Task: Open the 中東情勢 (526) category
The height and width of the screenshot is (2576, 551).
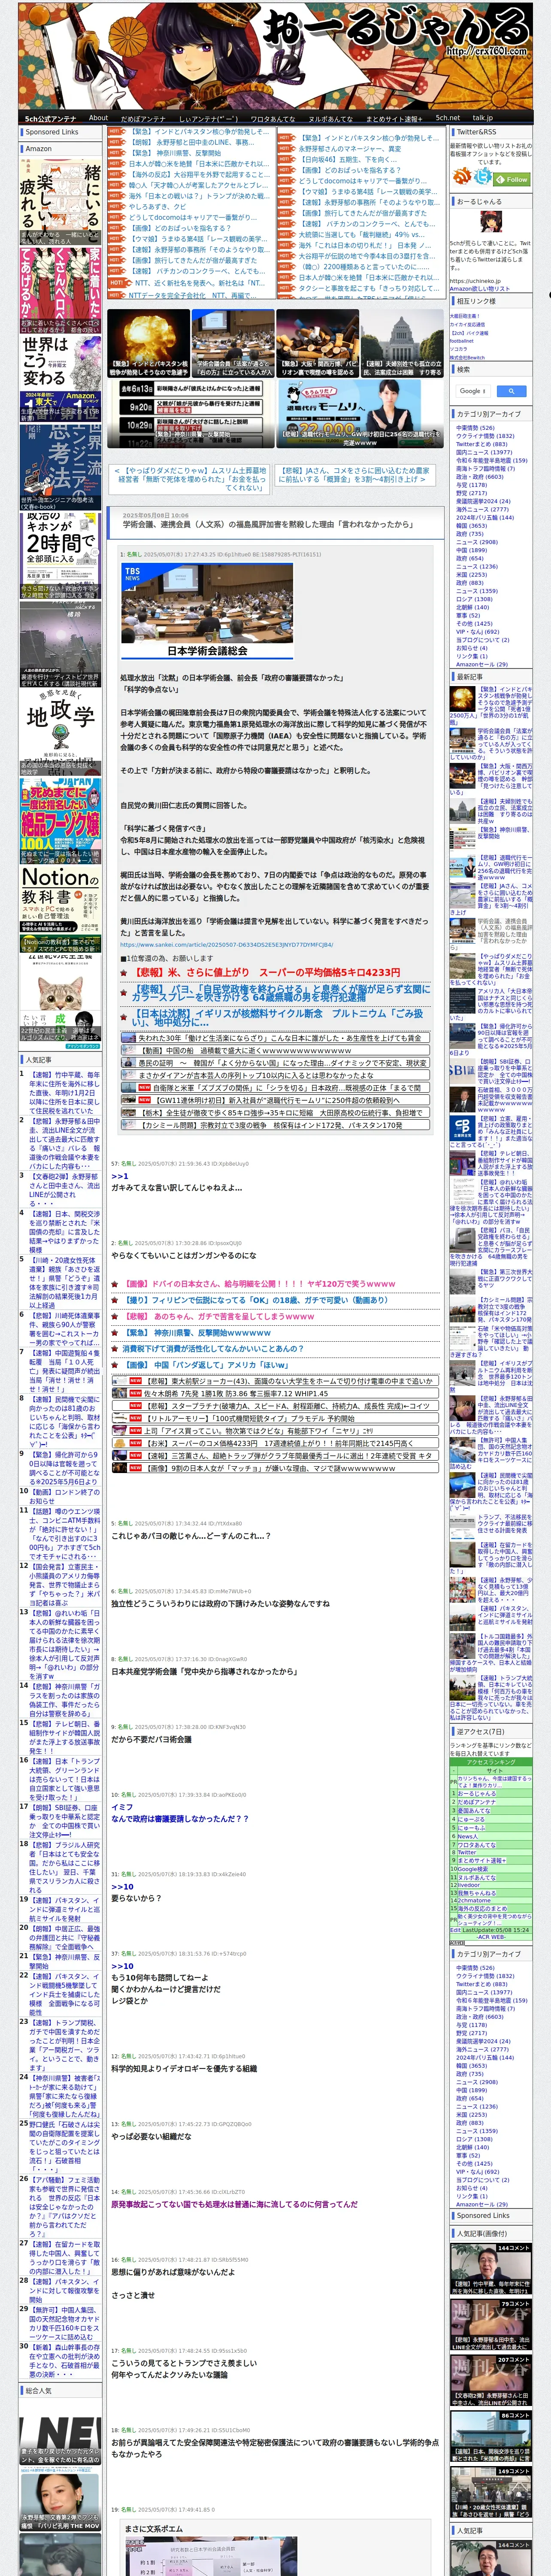Action: click(x=475, y=428)
